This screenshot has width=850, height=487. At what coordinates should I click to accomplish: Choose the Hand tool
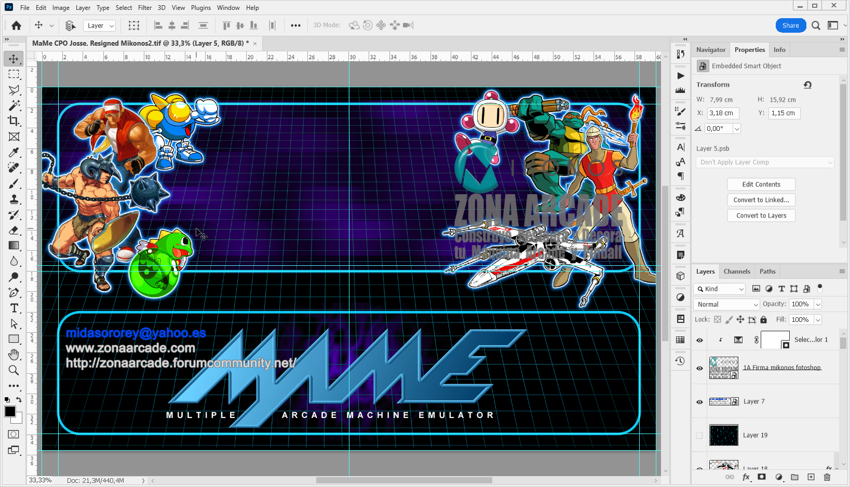point(14,355)
